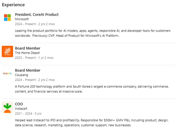This screenshot has height=132, width=179.
Task: Select the Instacart company name
Action: (21, 109)
